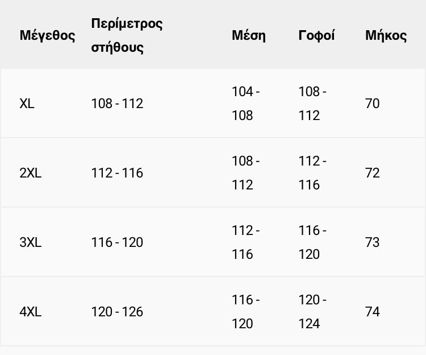Click hips value 120 - 124

pos(312,312)
